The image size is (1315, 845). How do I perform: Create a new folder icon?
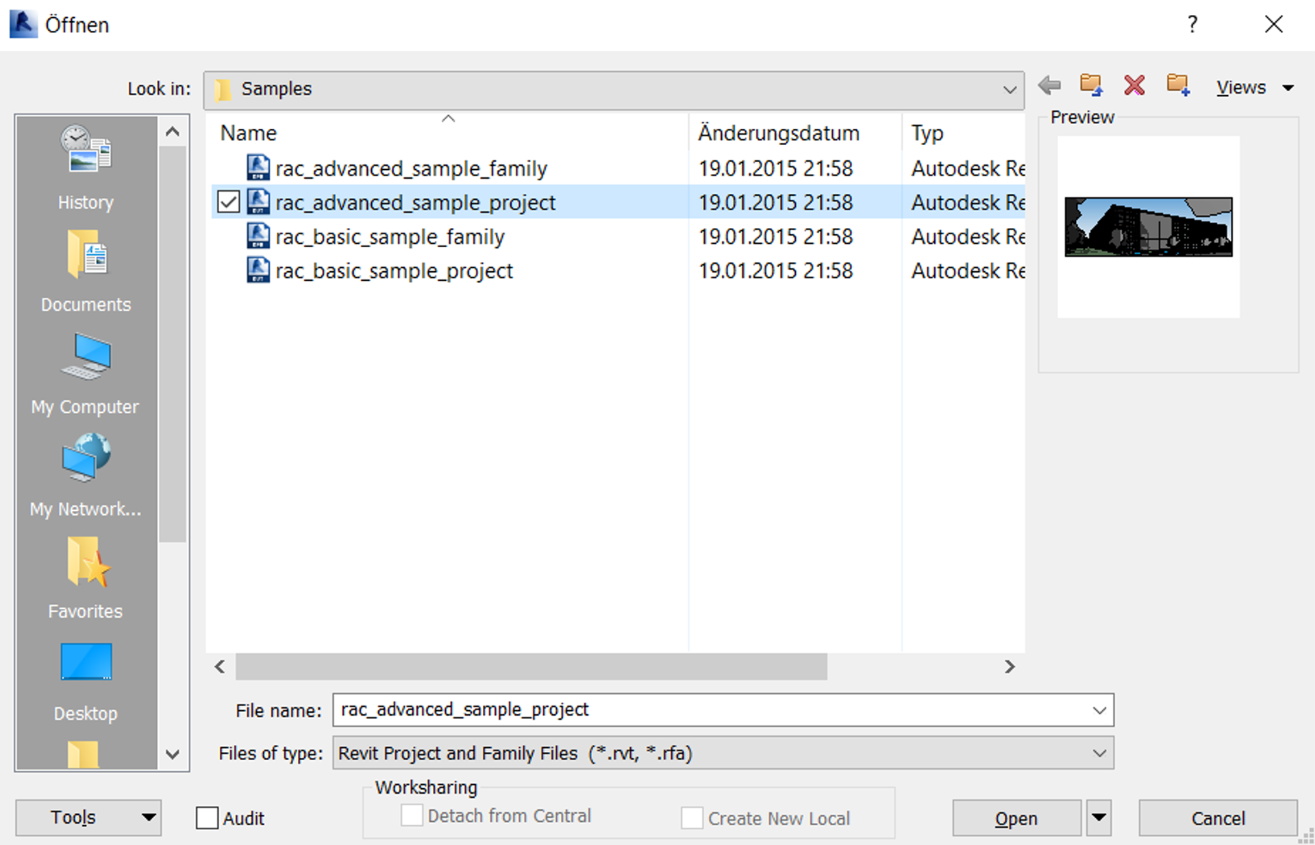pos(1178,86)
